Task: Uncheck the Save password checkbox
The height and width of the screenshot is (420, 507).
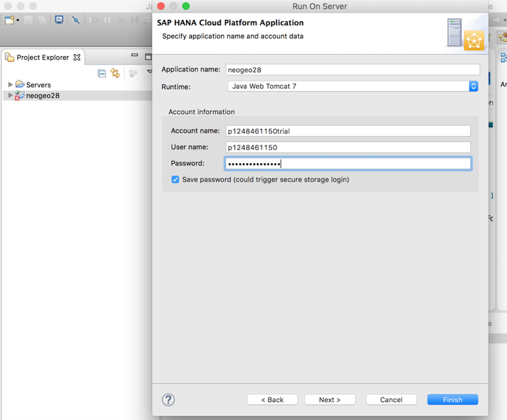Action: (x=175, y=180)
